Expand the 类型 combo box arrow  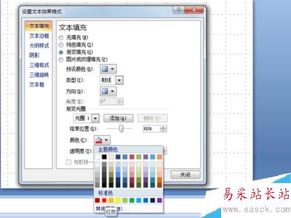point(119,80)
